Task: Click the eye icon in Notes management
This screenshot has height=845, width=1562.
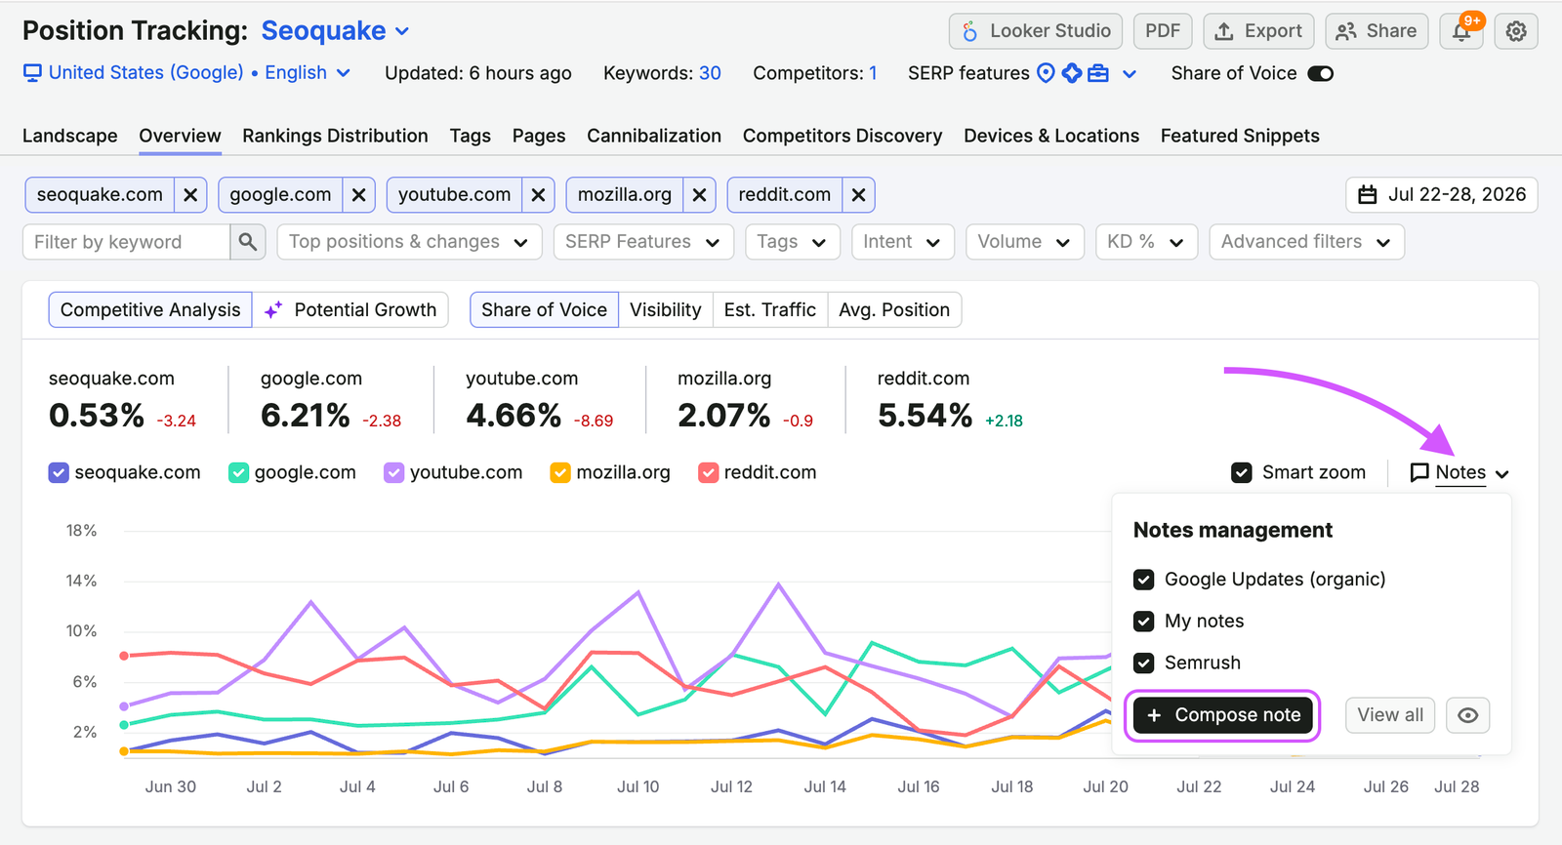Action: (x=1467, y=715)
